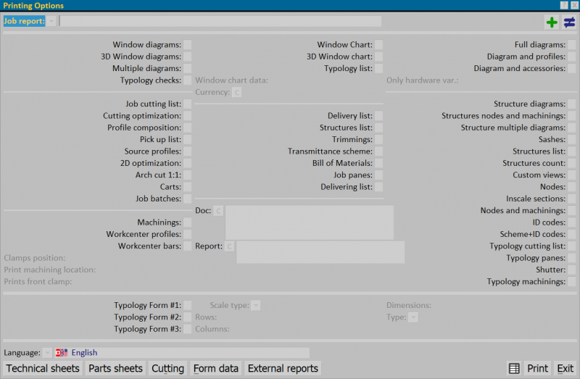580x379 pixels.
Task: Enable the Job batches checkbox
Action: click(x=188, y=199)
